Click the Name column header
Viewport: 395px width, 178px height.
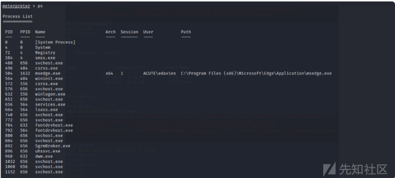tap(40, 32)
